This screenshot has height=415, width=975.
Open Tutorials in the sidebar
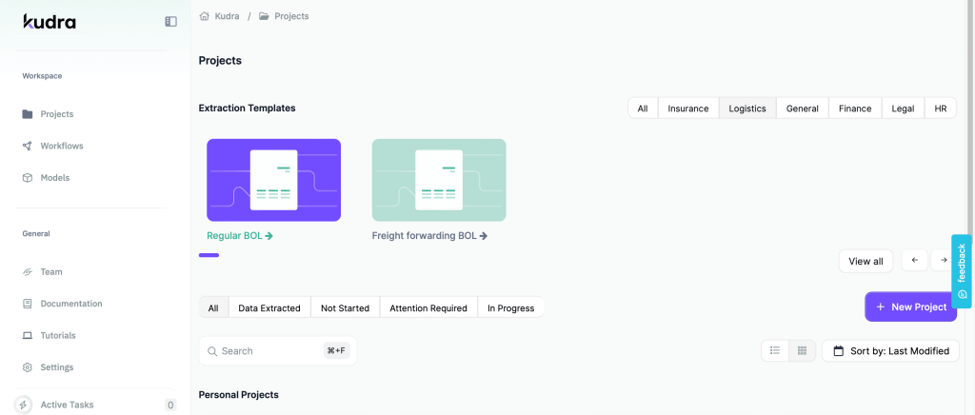(57, 335)
